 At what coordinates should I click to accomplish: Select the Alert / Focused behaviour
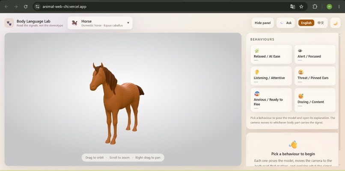tap(315, 54)
